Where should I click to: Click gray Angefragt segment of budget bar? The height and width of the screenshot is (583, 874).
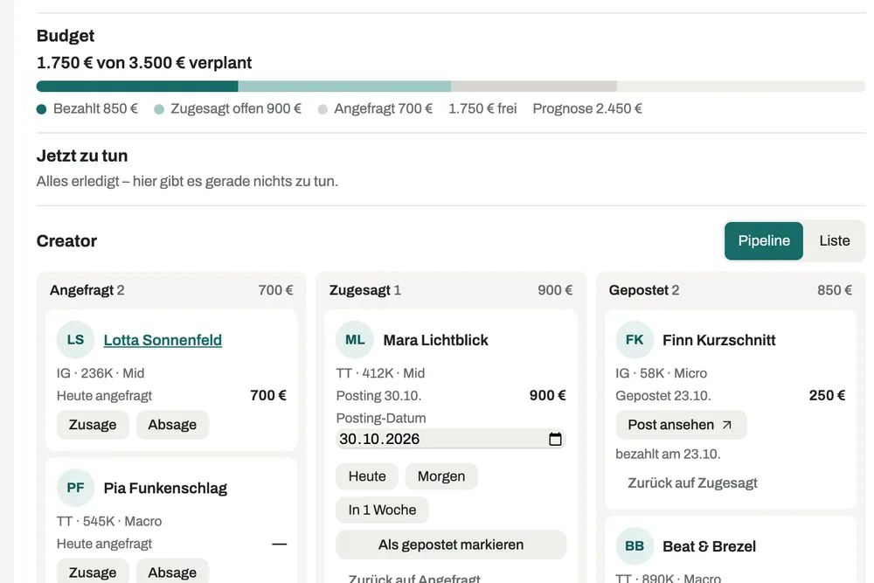(x=534, y=87)
